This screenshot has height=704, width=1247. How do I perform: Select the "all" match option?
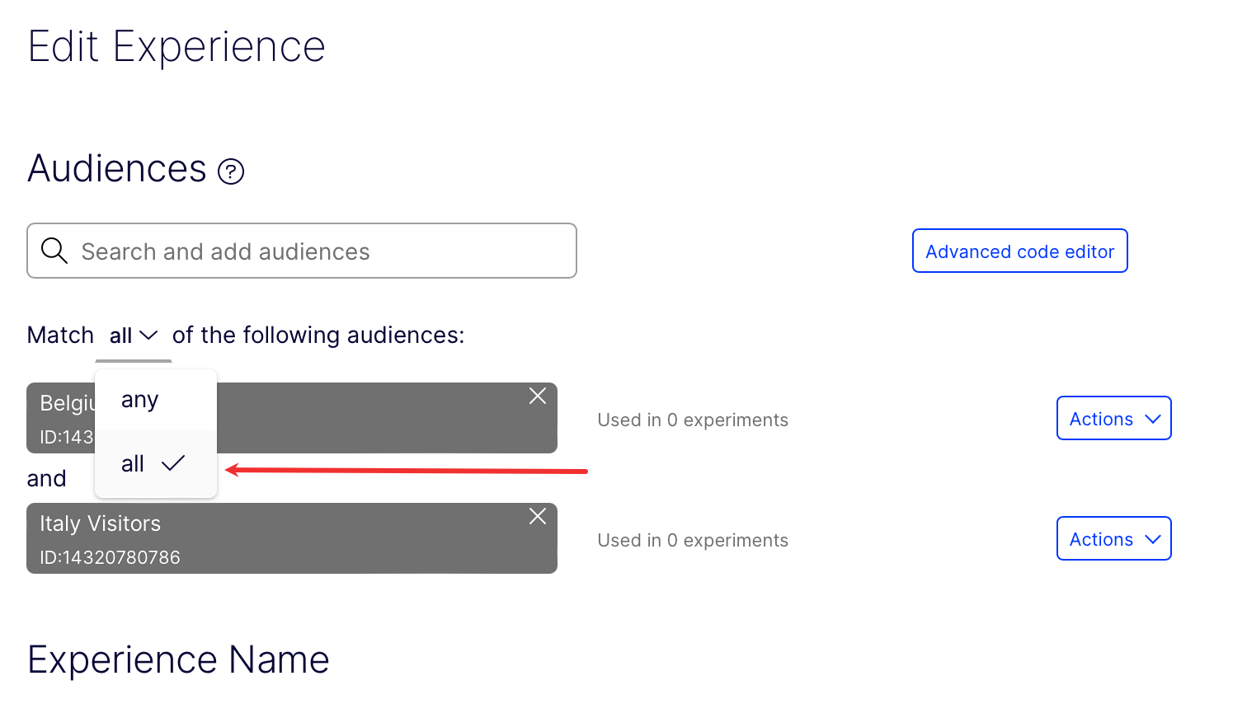(x=133, y=464)
